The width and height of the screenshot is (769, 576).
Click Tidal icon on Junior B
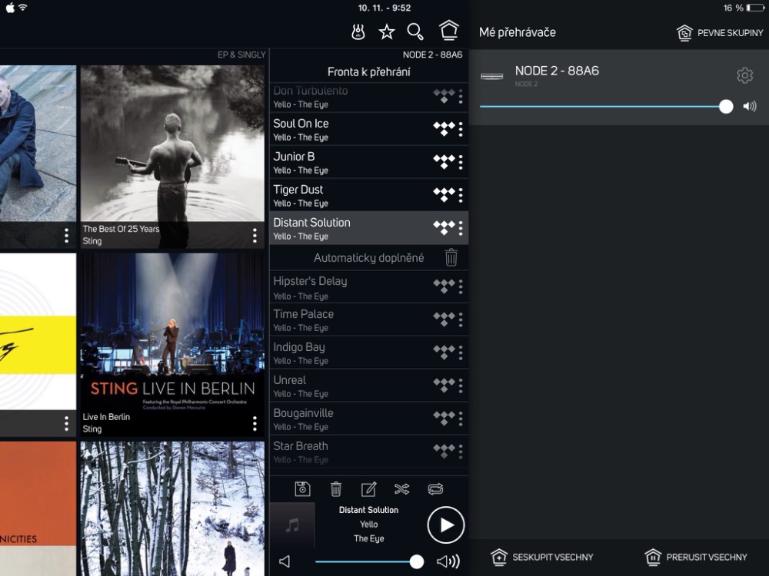444,161
